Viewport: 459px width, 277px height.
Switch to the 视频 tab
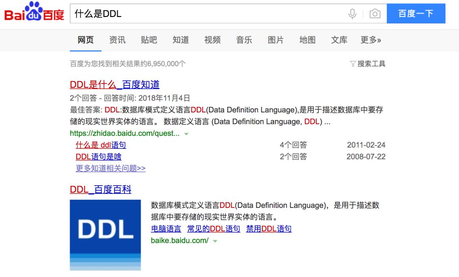coord(212,40)
